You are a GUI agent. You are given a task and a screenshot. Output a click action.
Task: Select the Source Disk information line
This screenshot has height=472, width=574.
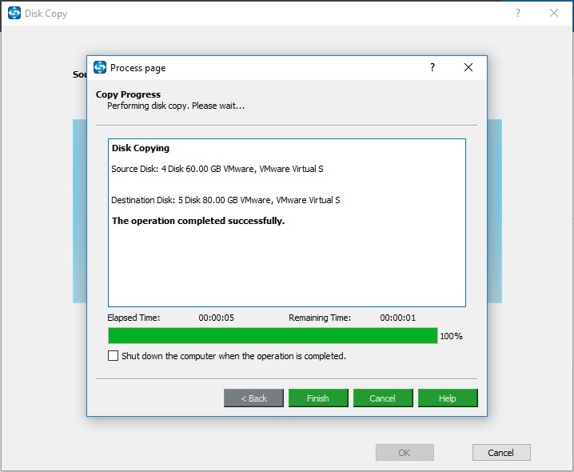[217, 169]
